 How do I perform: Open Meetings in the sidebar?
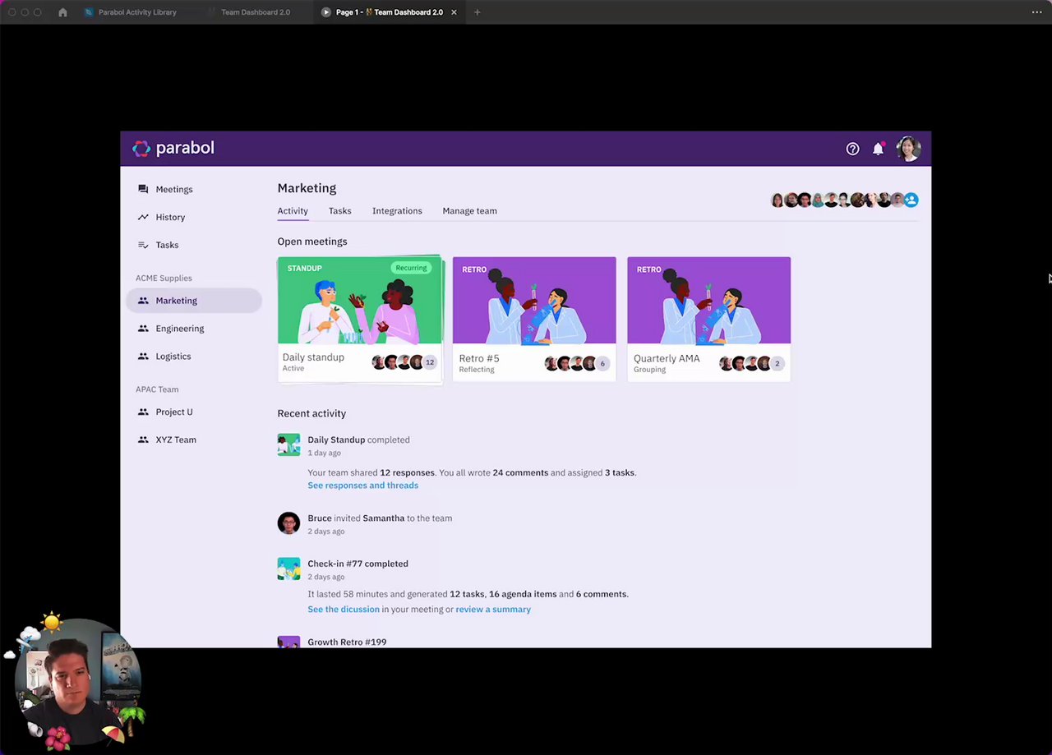pyautogui.click(x=174, y=189)
